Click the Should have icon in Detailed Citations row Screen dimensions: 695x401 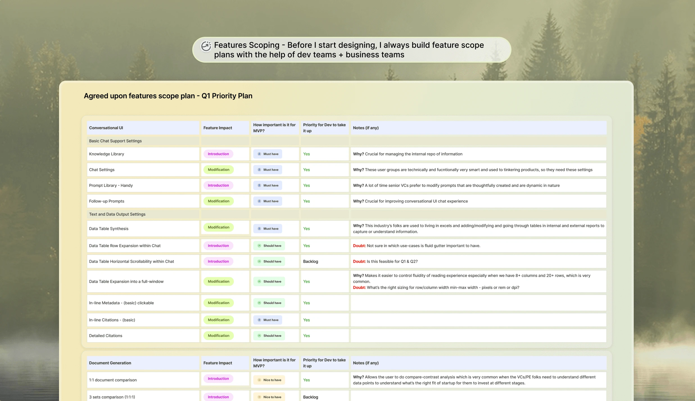click(x=259, y=336)
